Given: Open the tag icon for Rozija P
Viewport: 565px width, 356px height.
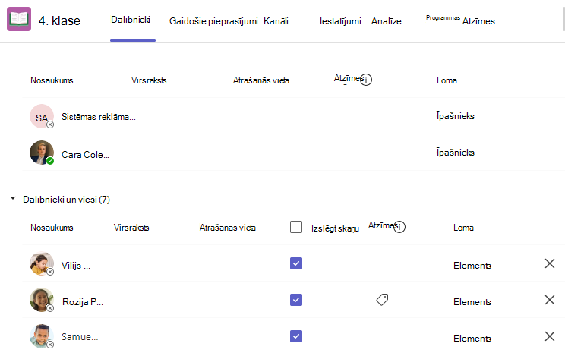Looking at the screenshot, I should 382,299.
